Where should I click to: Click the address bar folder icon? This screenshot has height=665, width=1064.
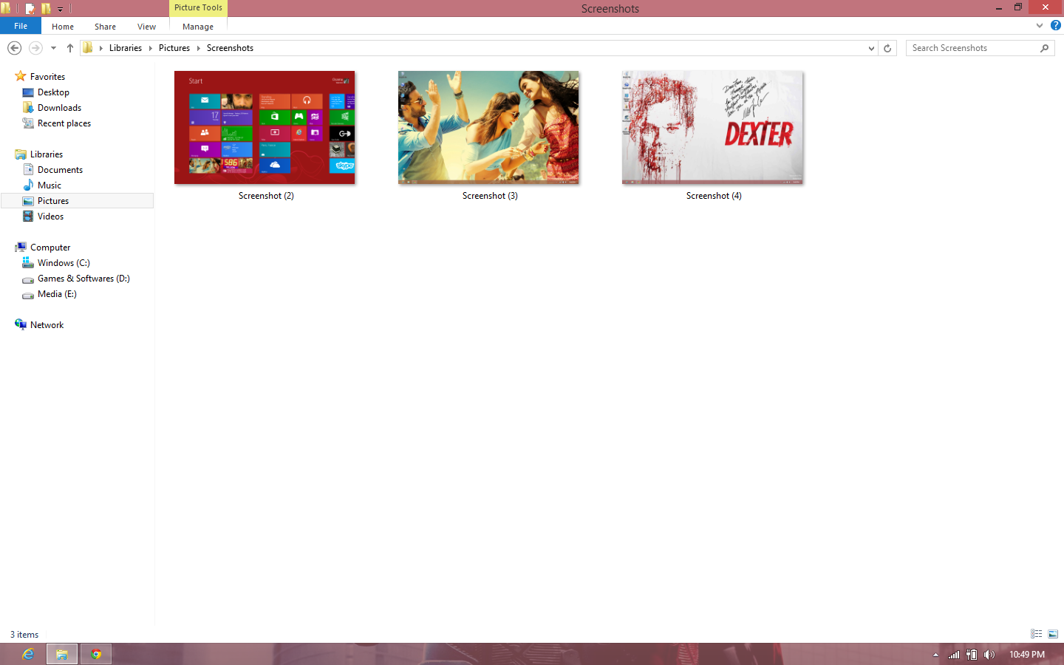pos(88,48)
